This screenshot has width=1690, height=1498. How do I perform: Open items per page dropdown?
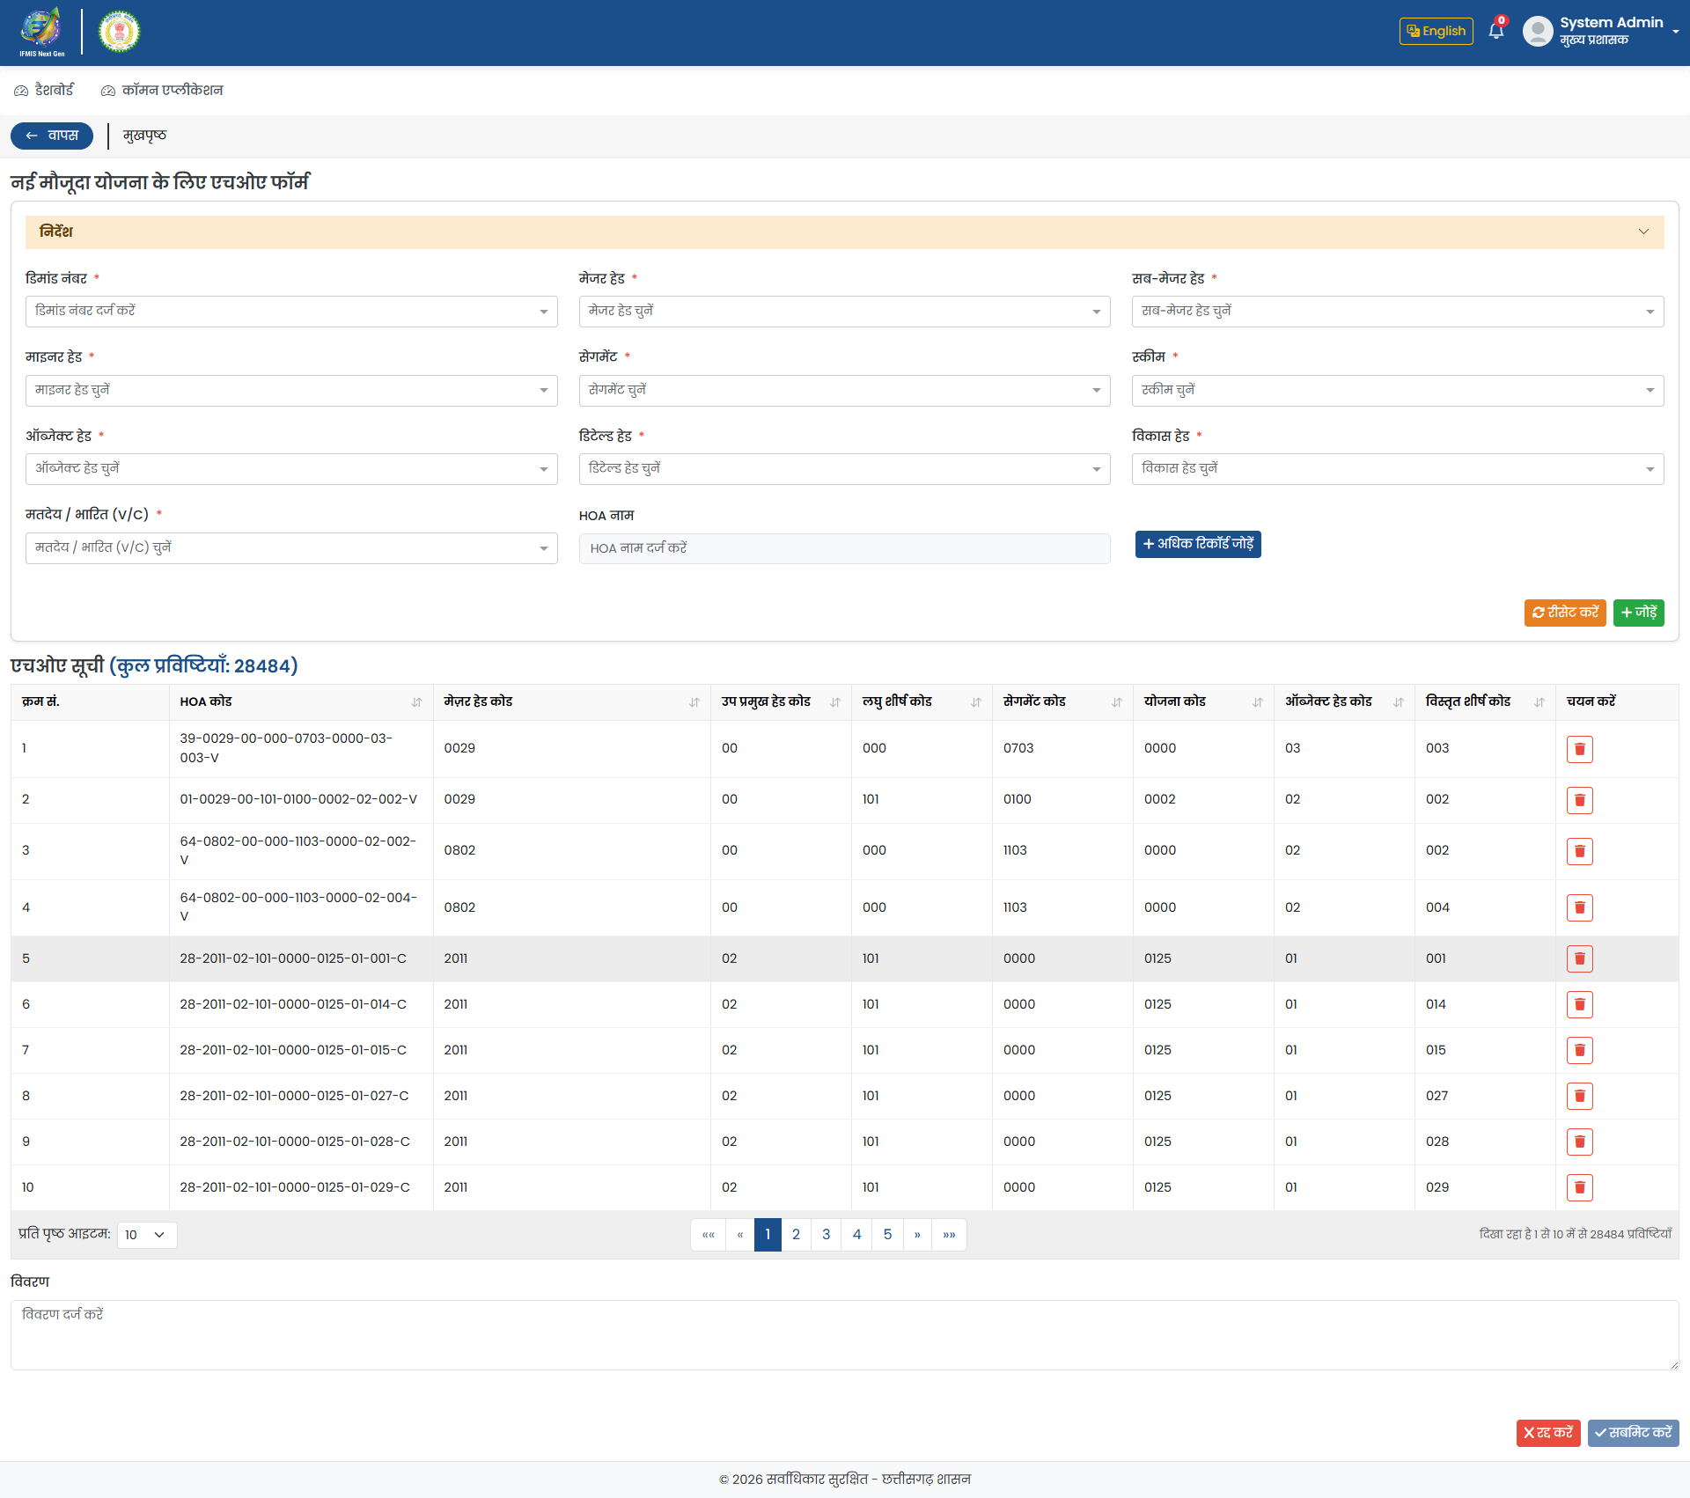point(146,1235)
